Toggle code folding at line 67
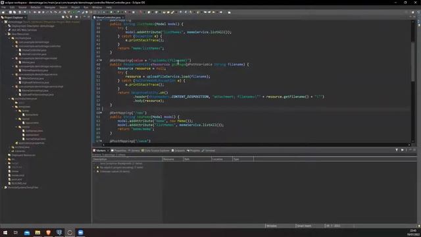The height and width of the screenshot is (237, 421). 101,141
